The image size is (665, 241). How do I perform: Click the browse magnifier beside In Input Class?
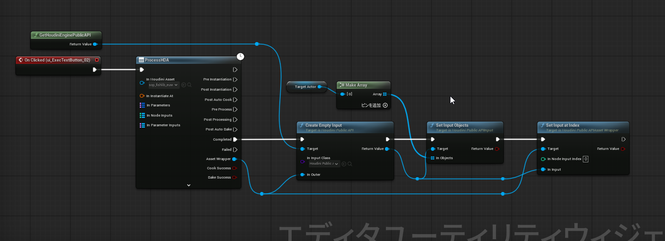pos(350,164)
